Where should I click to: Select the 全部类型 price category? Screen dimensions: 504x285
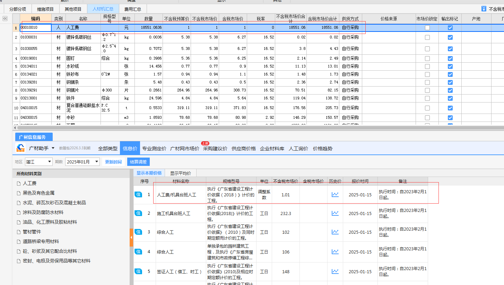(108, 149)
